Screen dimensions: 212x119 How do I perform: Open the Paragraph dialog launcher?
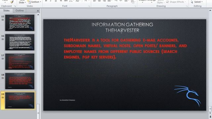point(135,6)
